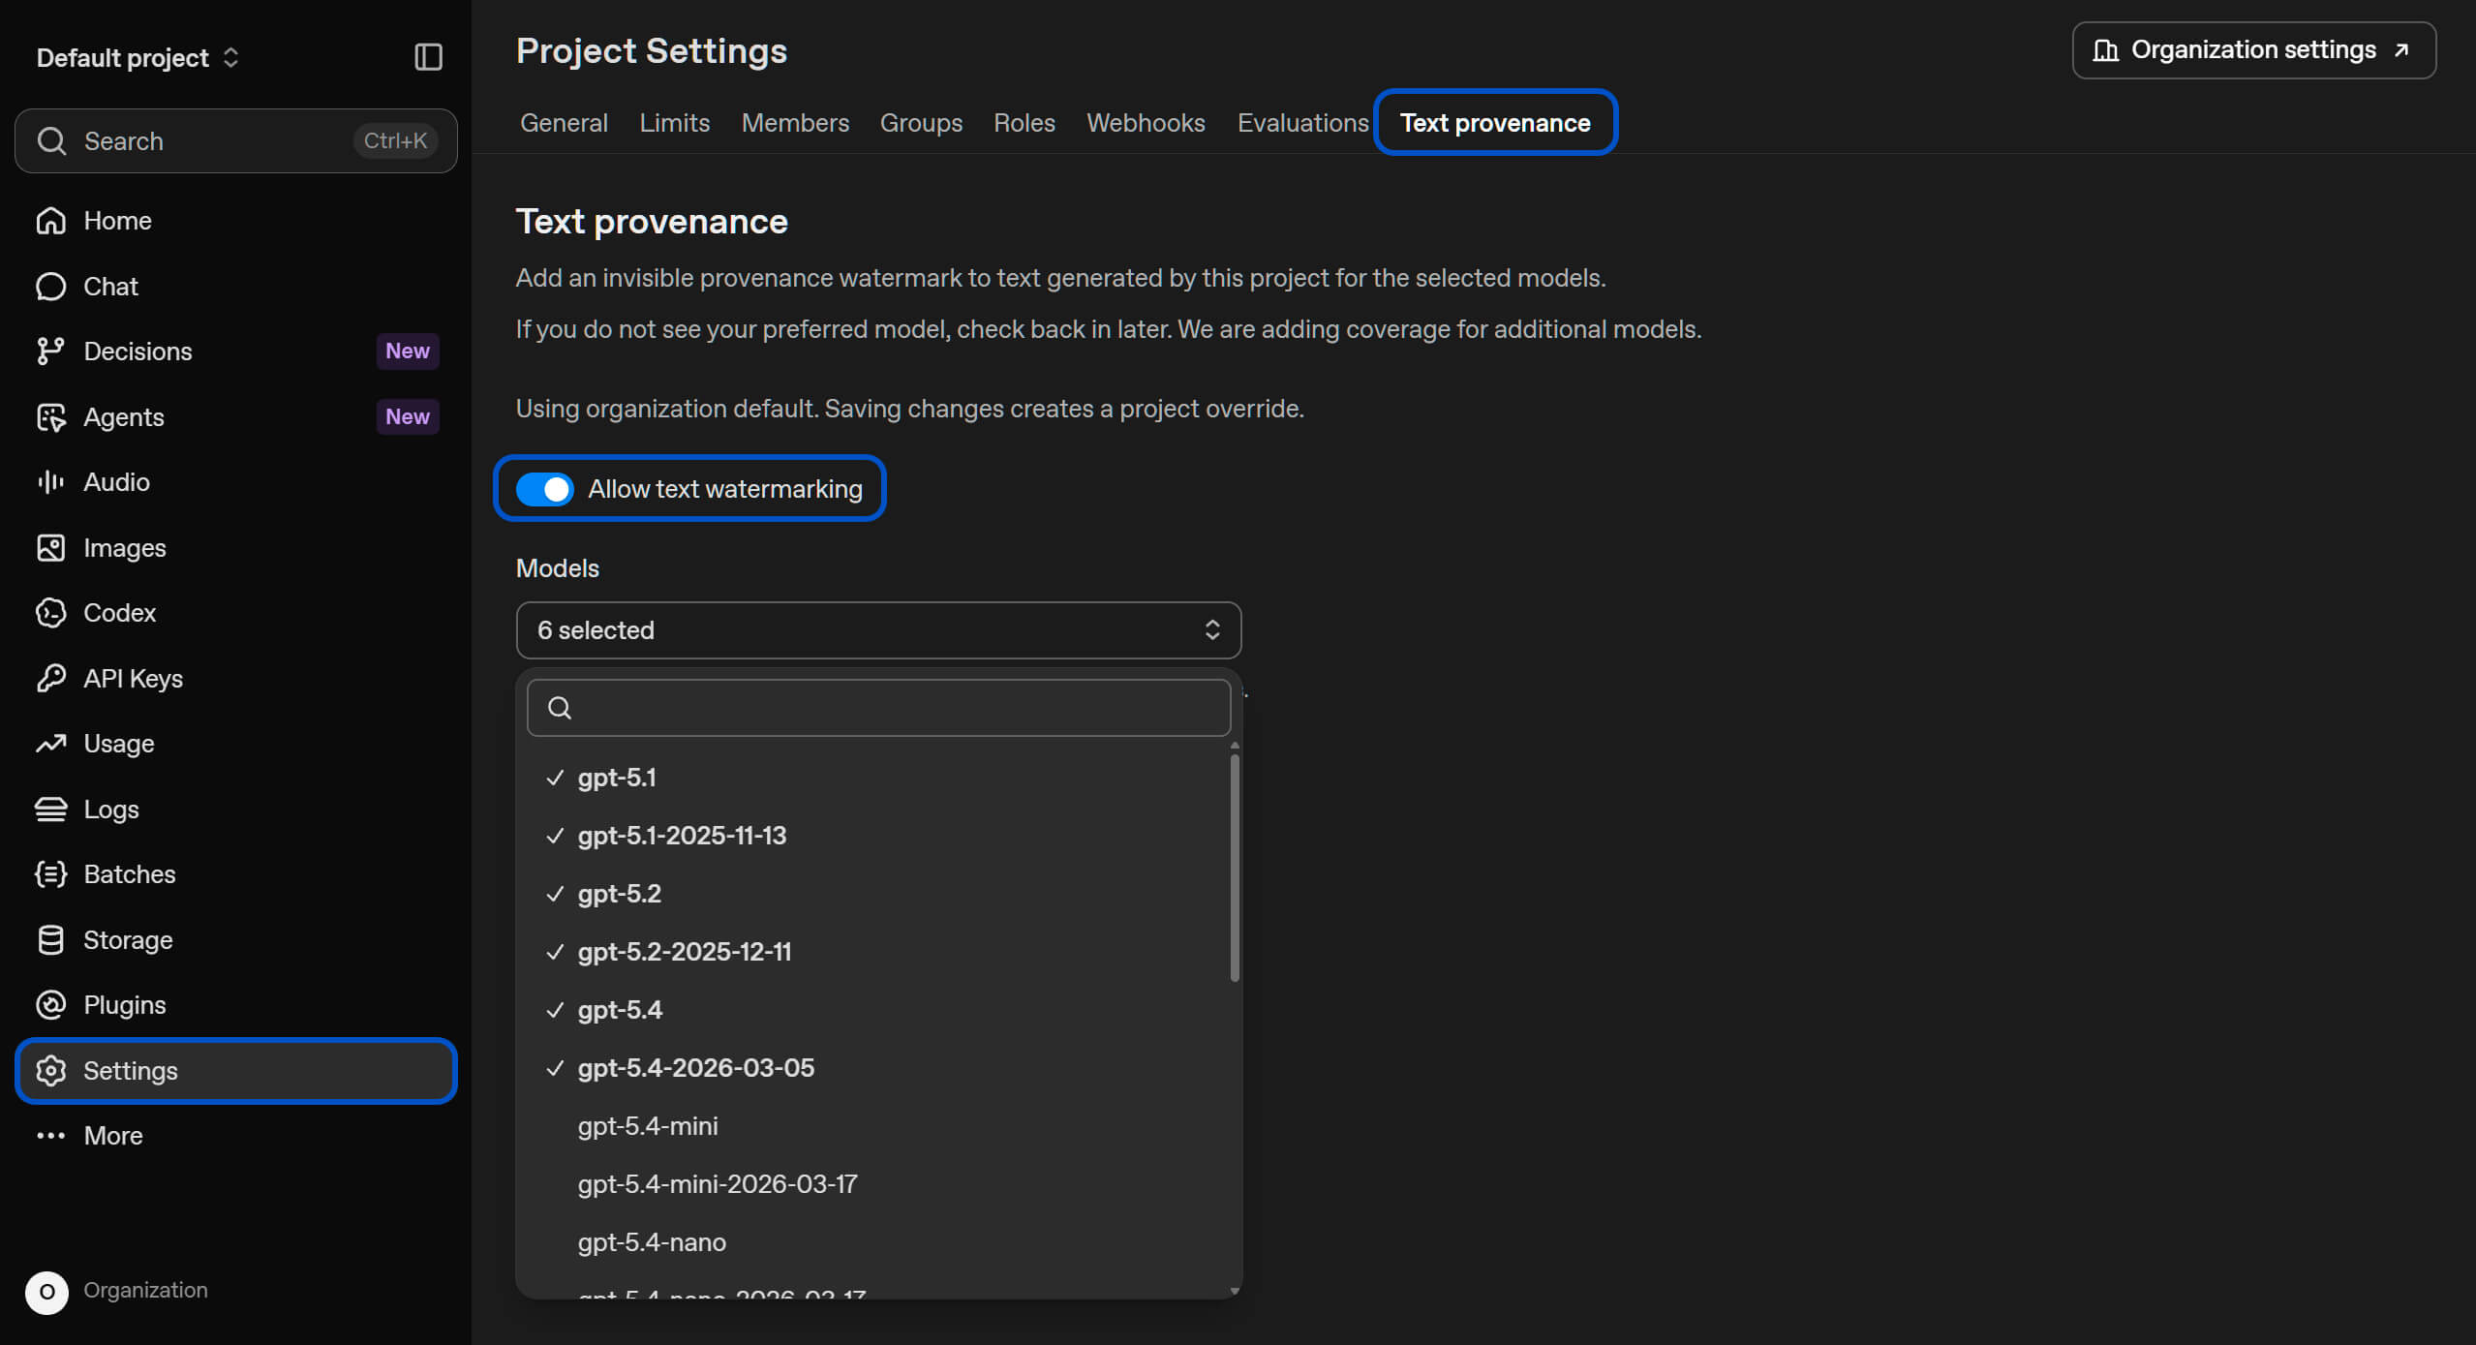Click the Decisions branch icon
The height and width of the screenshot is (1345, 2476).
click(x=50, y=352)
